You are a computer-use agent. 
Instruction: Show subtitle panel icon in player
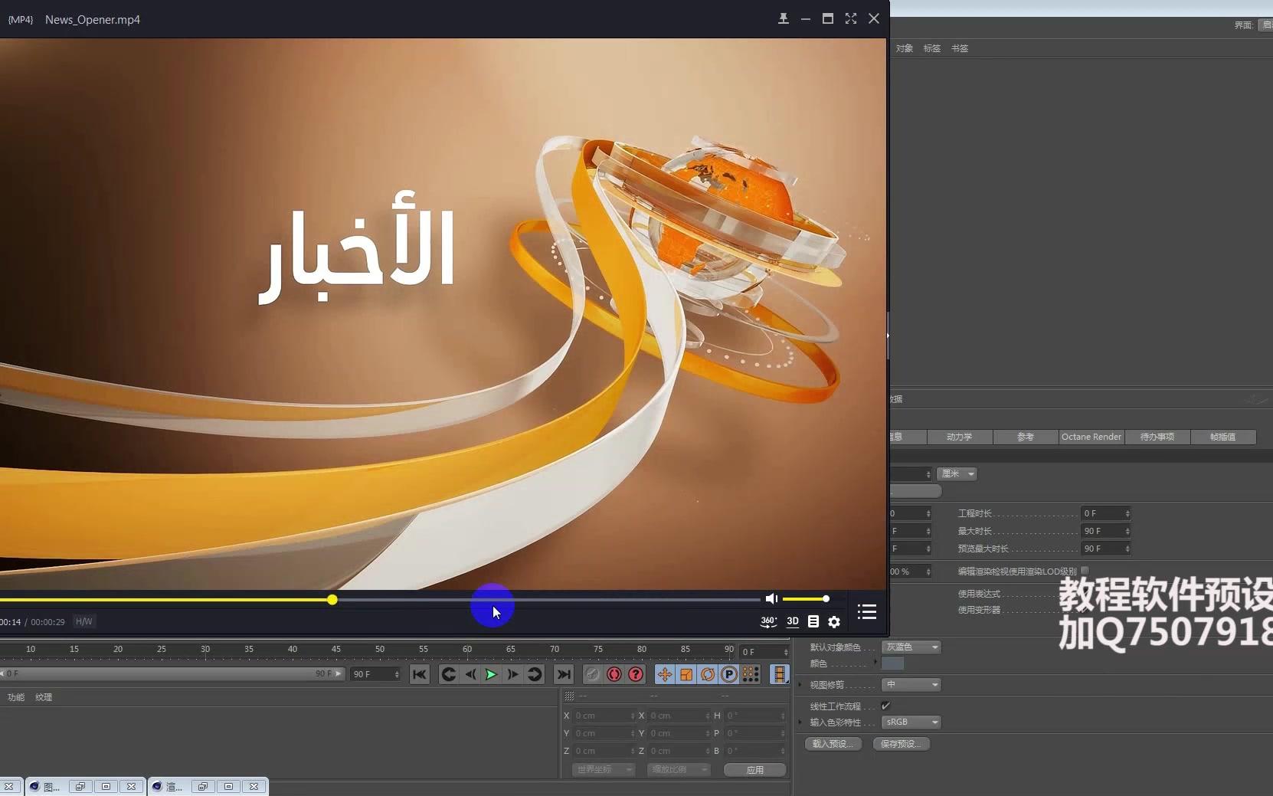(813, 621)
